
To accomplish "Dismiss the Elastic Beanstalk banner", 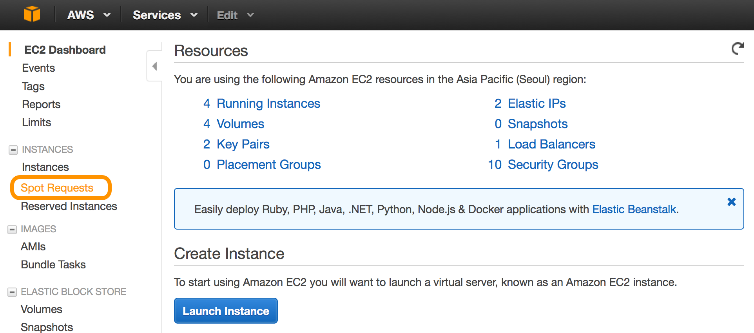I will coord(731,202).
